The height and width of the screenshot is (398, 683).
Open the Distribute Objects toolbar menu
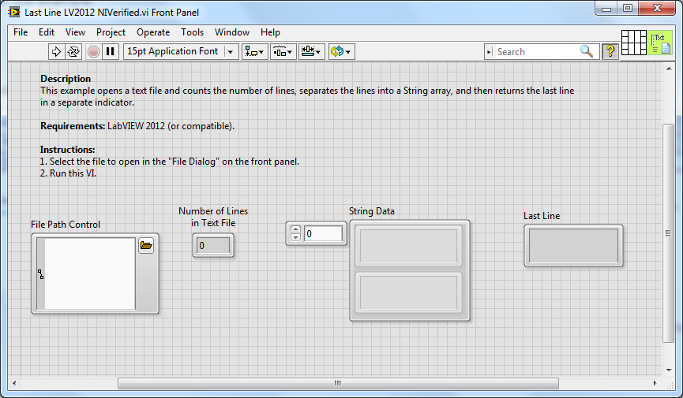[283, 52]
